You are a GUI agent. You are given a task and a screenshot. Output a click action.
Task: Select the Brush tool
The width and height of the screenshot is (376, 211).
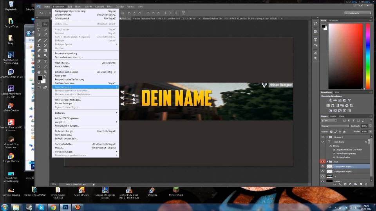(45, 40)
